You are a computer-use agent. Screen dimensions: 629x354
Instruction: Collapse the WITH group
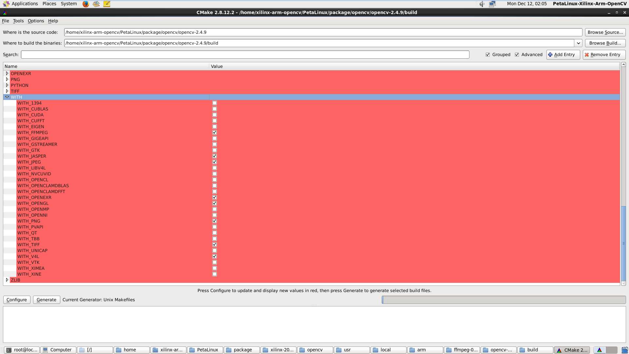(x=7, y=97)
